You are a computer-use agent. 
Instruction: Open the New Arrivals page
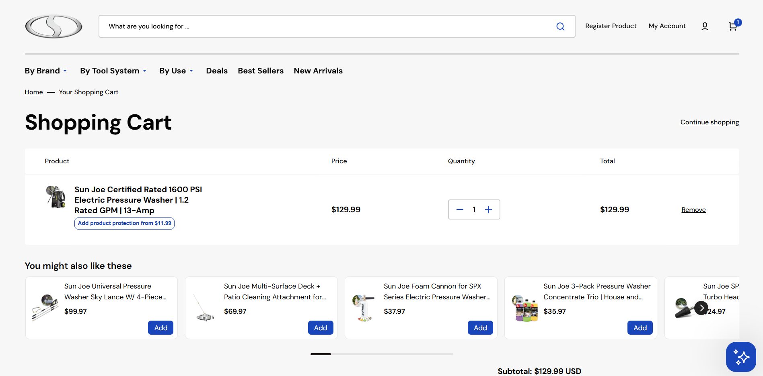(x=318, y=71)
